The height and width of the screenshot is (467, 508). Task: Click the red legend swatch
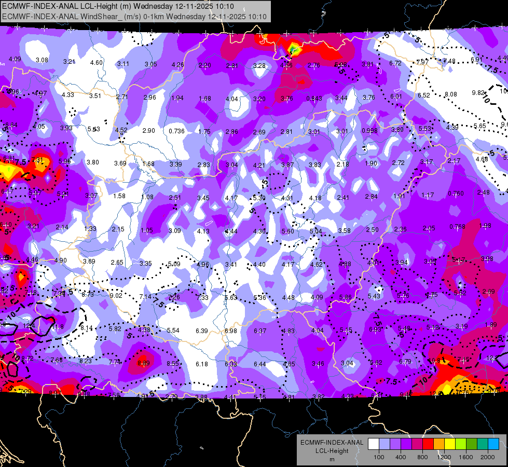click(428, 444)
